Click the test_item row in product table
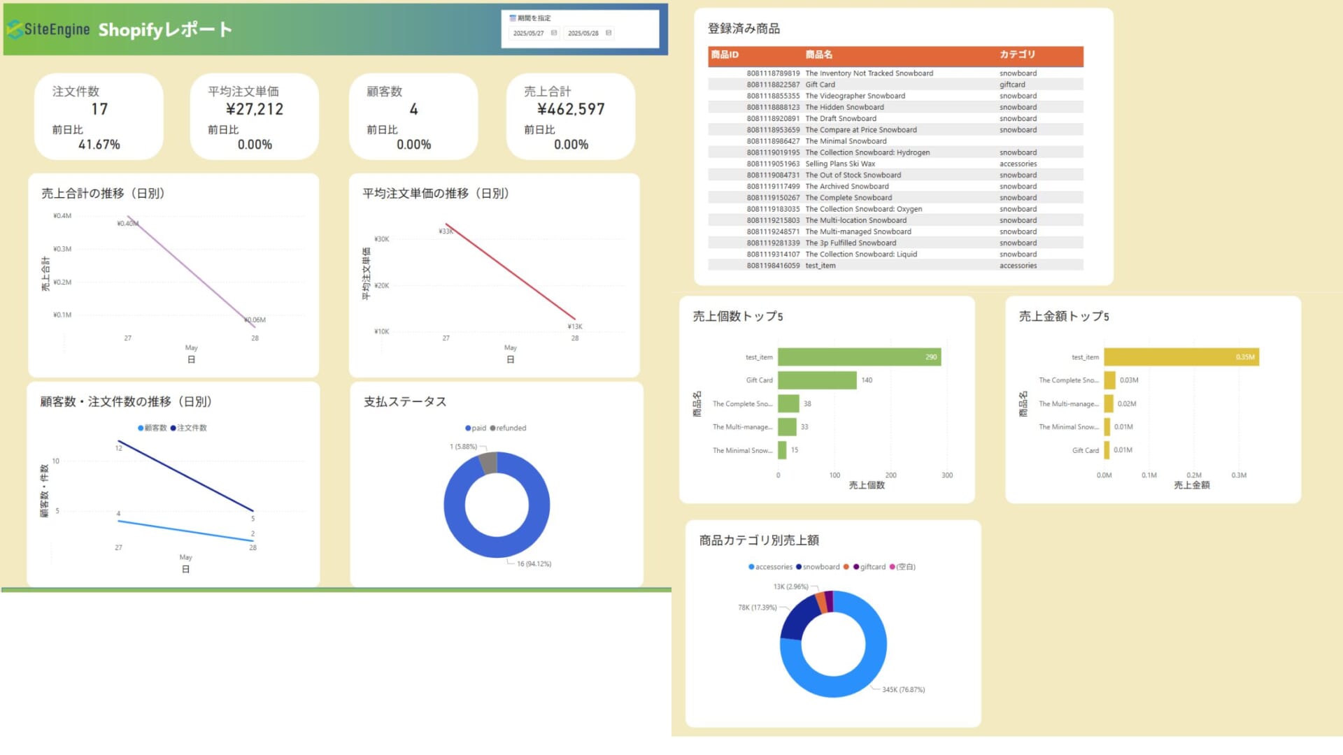 tap(895, 266)
